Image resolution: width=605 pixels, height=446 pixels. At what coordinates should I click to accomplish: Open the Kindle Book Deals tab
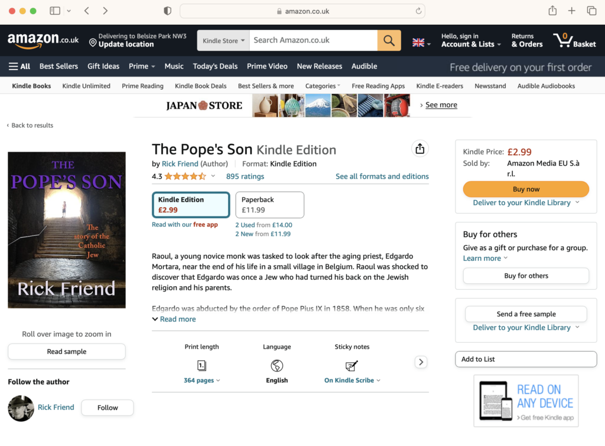pyautogui.click(x=201, y=86)
